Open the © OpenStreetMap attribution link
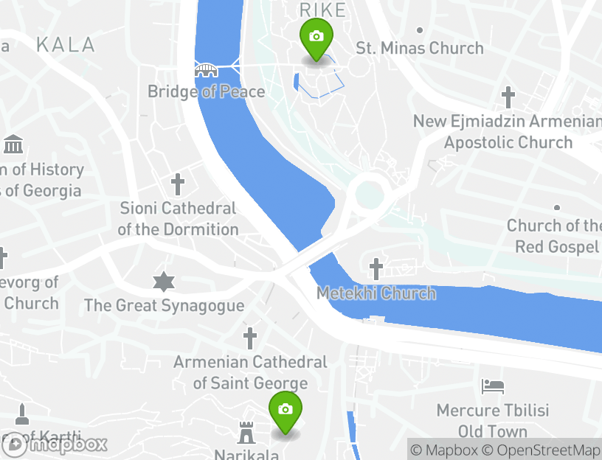The image size is (602, 460). coord(540,450)
